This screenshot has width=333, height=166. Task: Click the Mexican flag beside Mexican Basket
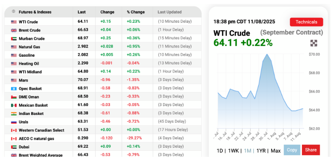(14, 105)
